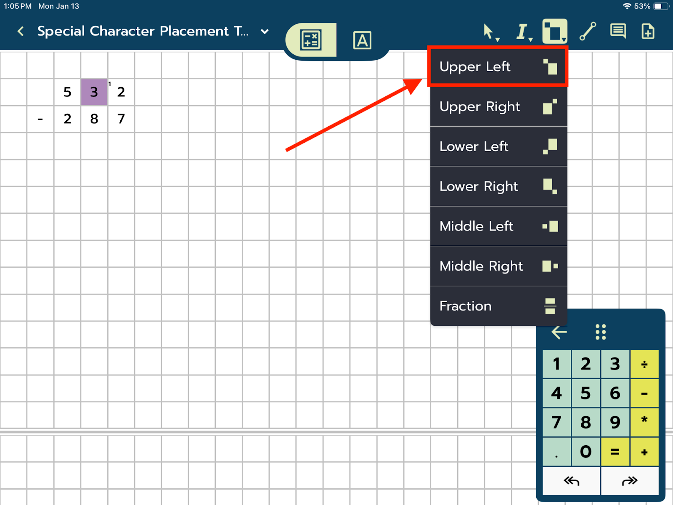
Task: Open the italic text cursor tool
Action: click(x=522, y=32)
